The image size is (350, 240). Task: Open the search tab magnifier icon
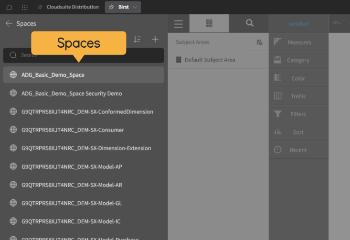pos(250,23)
